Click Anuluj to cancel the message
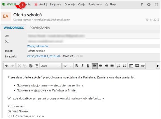The width and height of the screenshot is (161, 119). (43, 5)
